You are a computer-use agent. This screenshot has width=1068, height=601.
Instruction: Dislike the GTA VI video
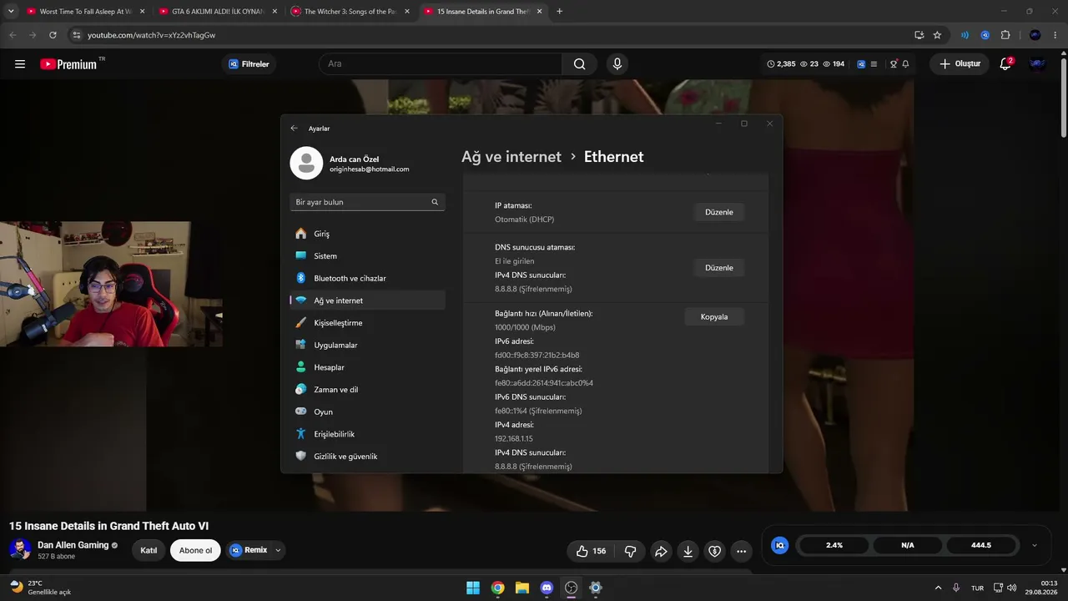pyautogui.click(x=630, y=551)
